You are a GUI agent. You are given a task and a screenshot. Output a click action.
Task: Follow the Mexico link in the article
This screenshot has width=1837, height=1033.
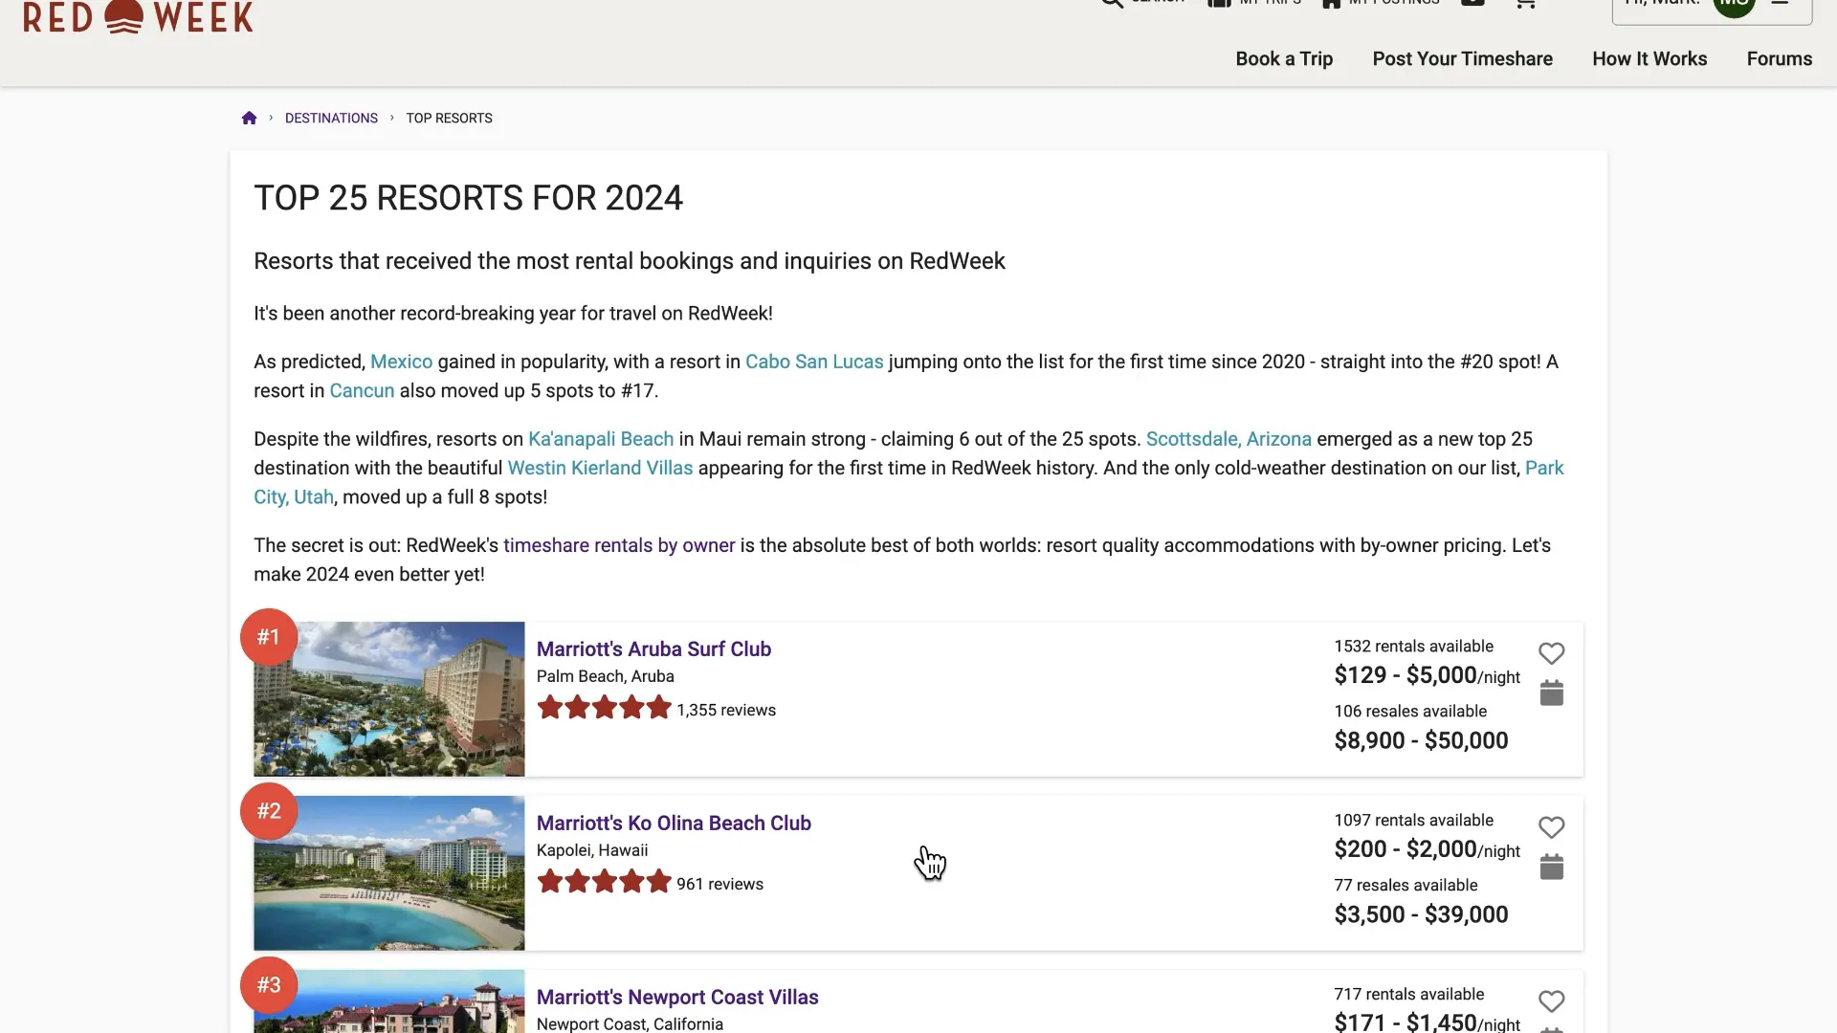click(x=401, y=362)
